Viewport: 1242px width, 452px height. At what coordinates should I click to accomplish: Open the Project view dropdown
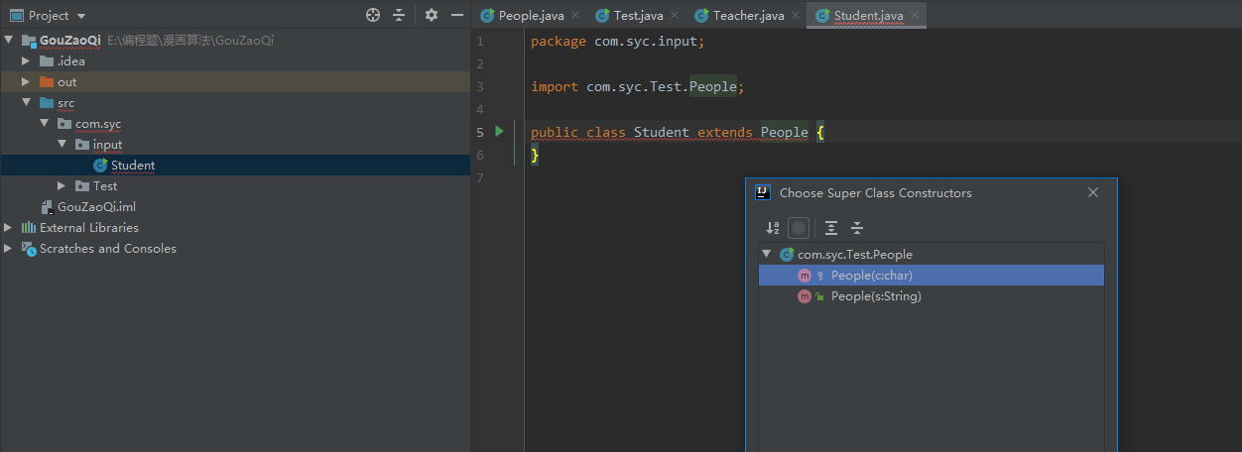coord(80,16)
